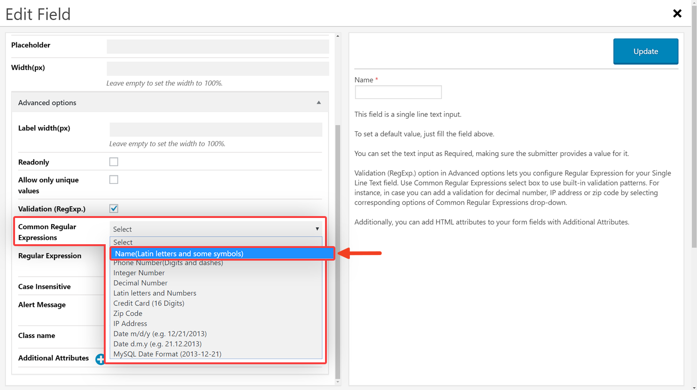Close the Edit Field dialog
Screen dimensions: 697x390
click(x=677, y=14)
